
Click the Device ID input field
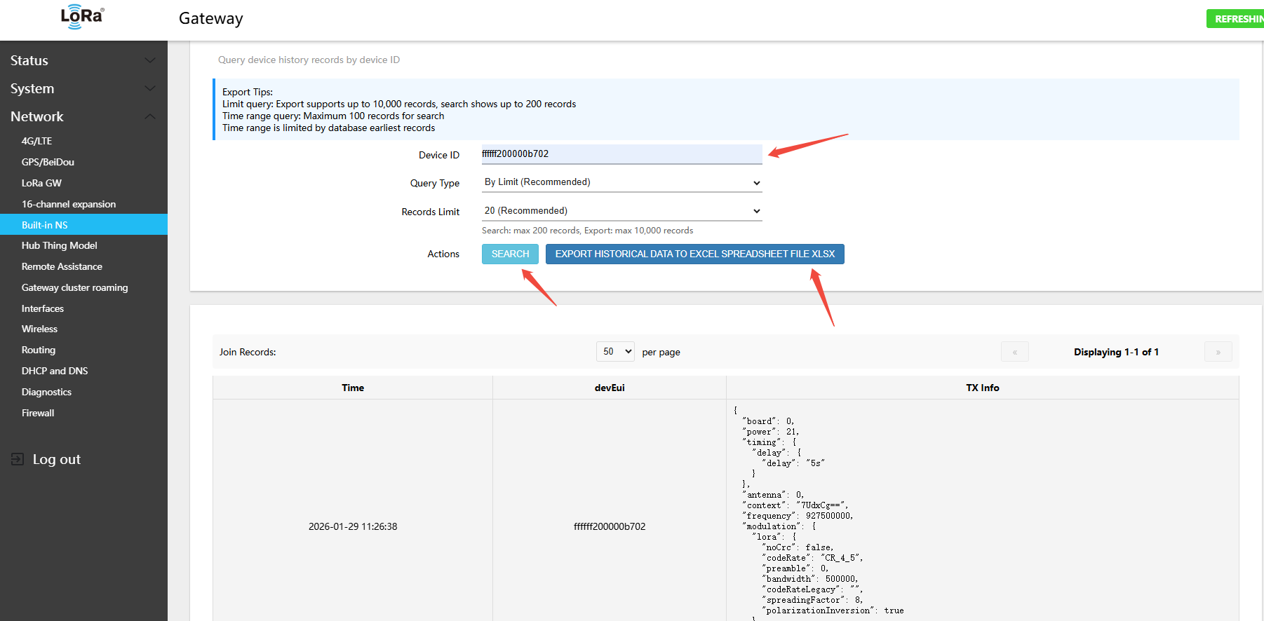tap(621, 154)
